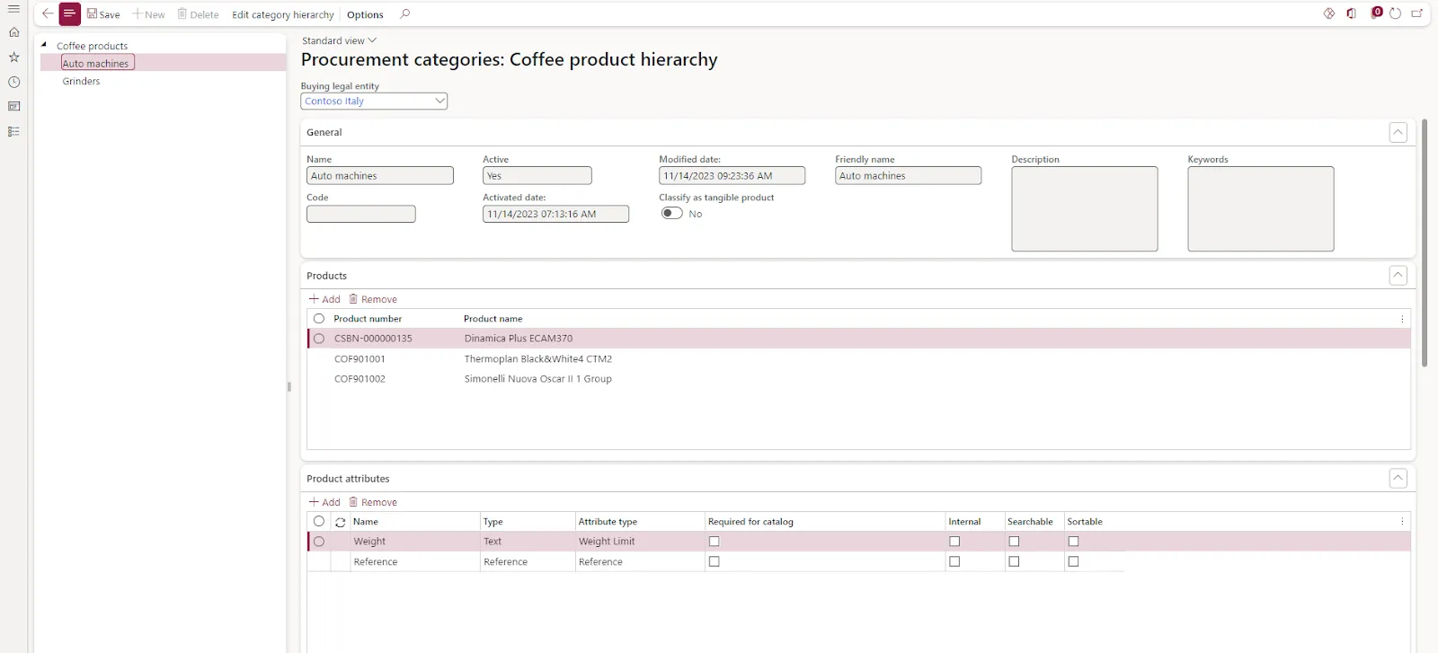Screen dimensions: 1438x653
Task: Select Auto machines in tree
Action: tap(97, 63)
